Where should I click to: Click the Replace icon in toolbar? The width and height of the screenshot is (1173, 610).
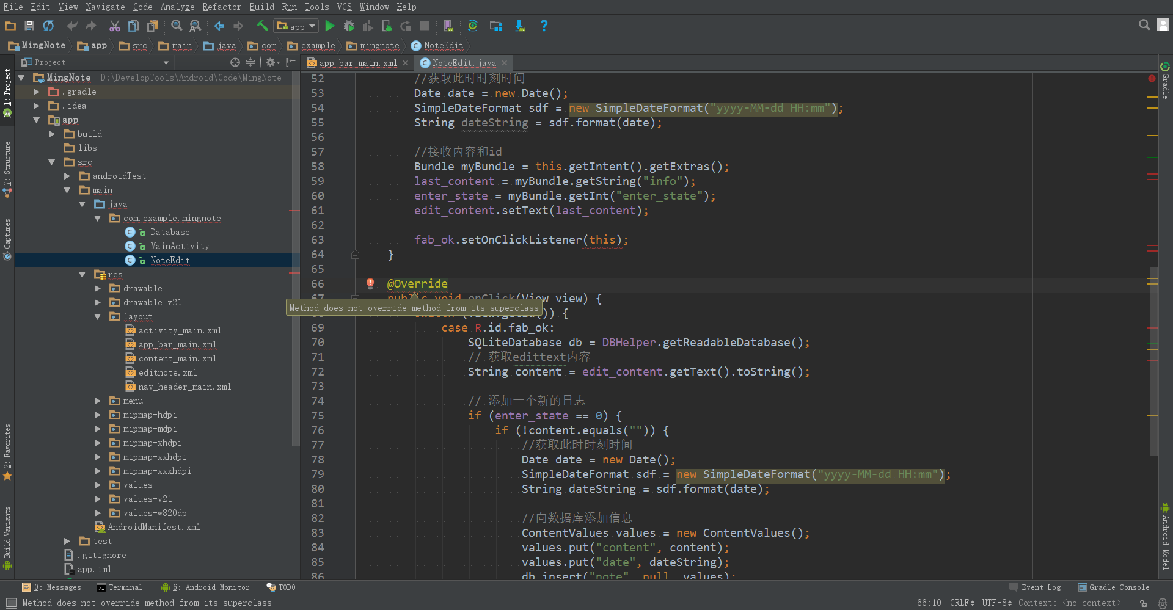pos(195,26)
